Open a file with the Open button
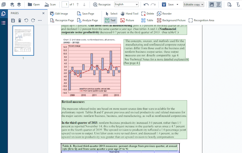The height and width of the screenshot is (153, 242). coord(34,4)
